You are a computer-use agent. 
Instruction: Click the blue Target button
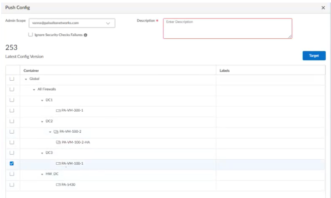(314, 56)
